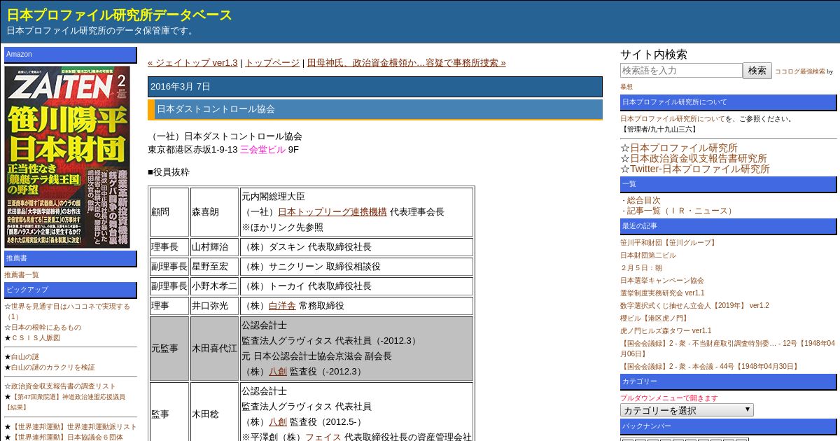The width and height of the screenshot is (840, 441).
Task: Select the 森喜朗 table cell
Action: 214,212
